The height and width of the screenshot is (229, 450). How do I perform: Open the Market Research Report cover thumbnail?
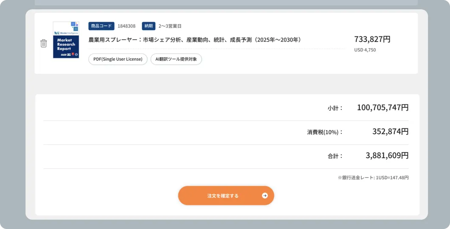(66, 40)
